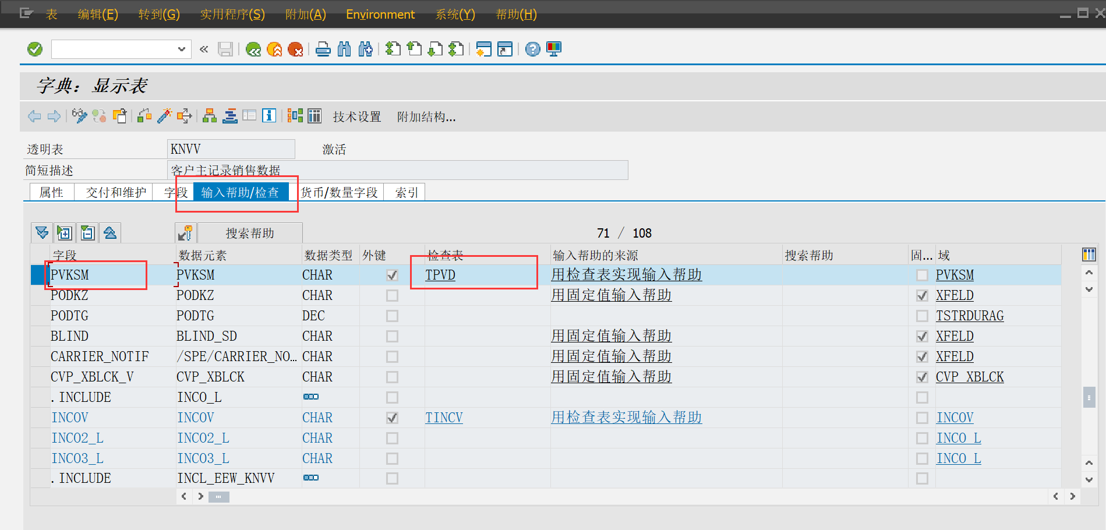Switch to the 交付和维护 tab
Screen dimensions: 1106x530
(x=116, y=192)
